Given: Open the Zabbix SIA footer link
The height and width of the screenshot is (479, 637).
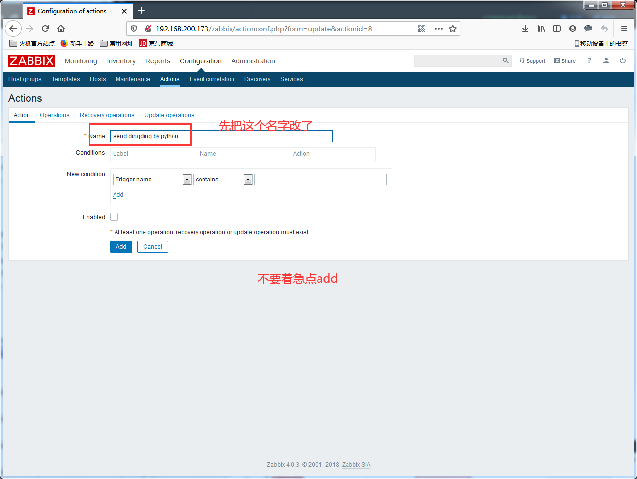Looking at the screenshot, I should pos(356,465).
